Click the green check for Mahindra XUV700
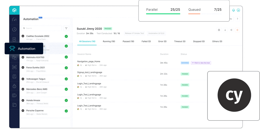This screenshot has width=260, height=131. pyautogui.click(x=66, y=57)
